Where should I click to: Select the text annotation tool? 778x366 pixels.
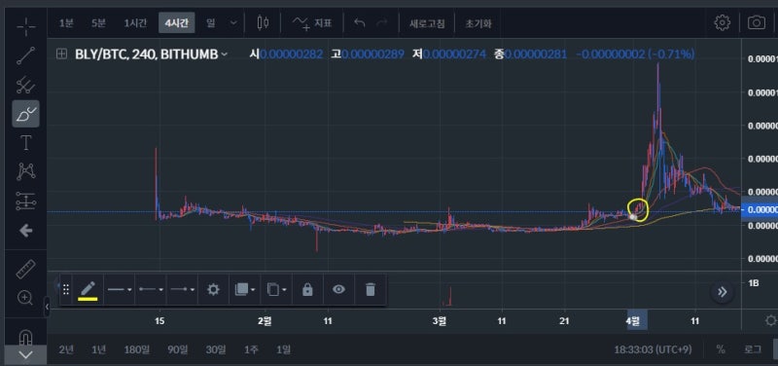pos(26,143)
